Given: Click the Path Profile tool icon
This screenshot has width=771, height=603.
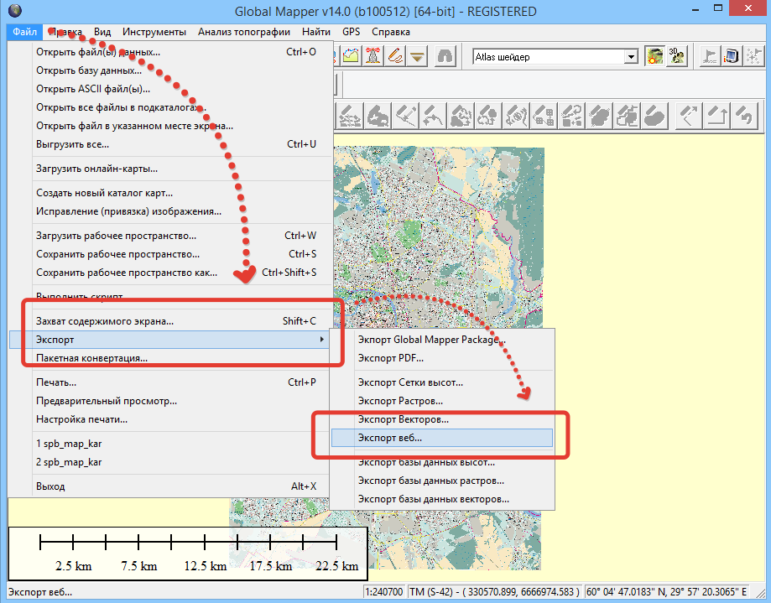Looking at the screenshot, I should [350, 57].
